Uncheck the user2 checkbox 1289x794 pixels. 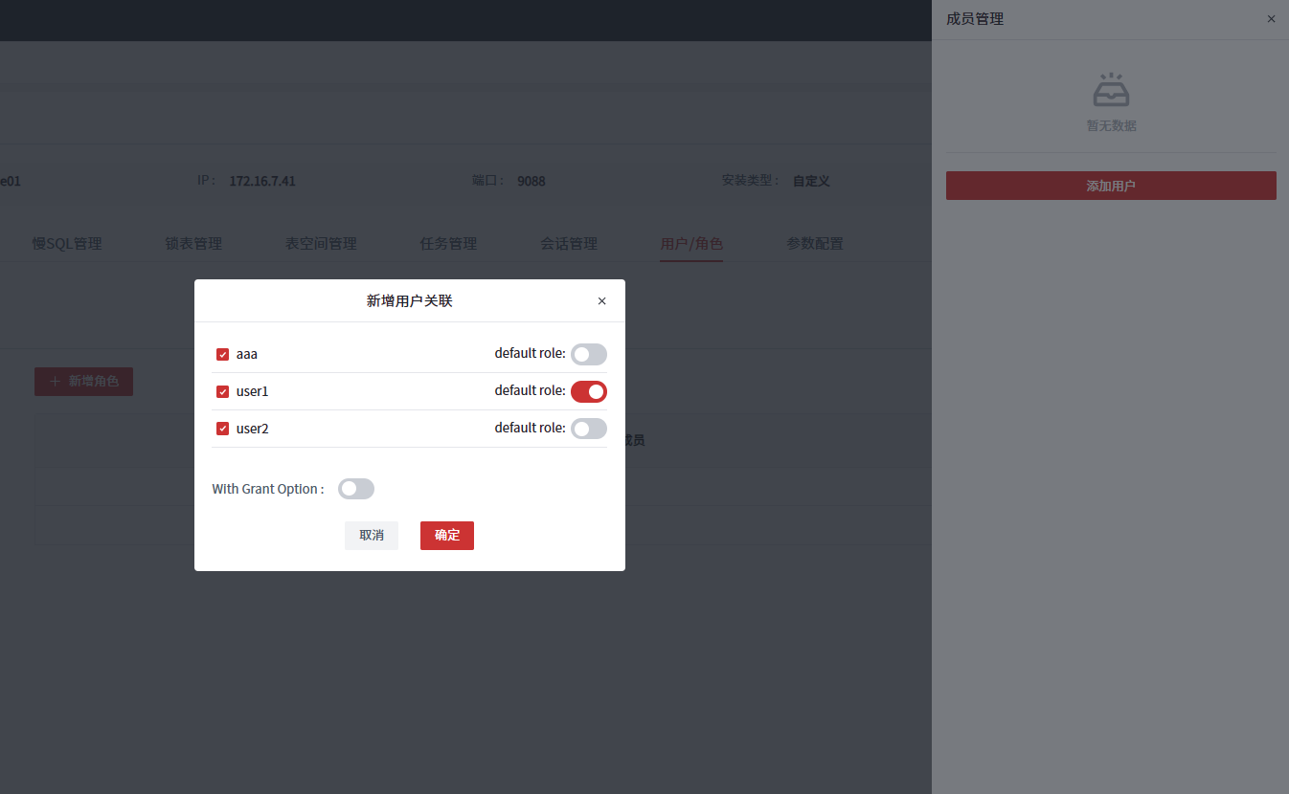coord(222,429)
